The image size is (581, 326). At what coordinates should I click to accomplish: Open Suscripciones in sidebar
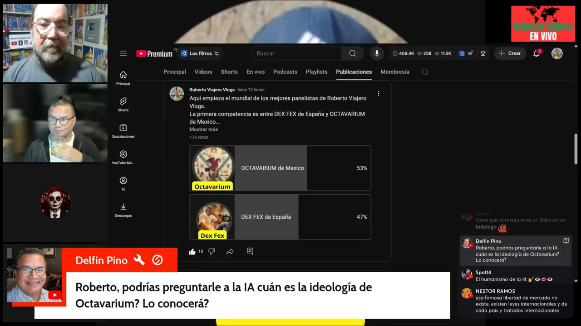coord(123,131)
